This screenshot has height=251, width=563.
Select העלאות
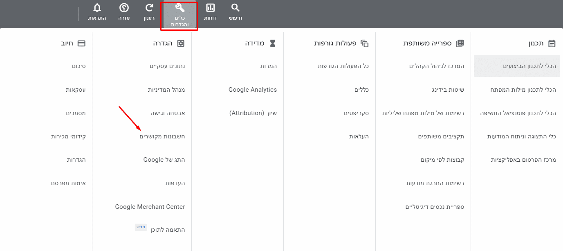tap(359, 136)
